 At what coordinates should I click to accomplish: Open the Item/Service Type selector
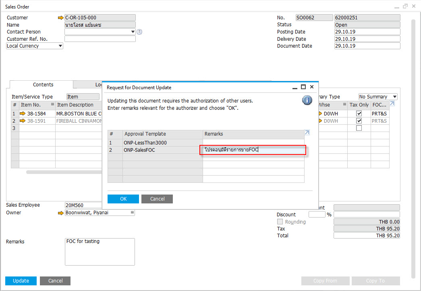pos(83,97)
